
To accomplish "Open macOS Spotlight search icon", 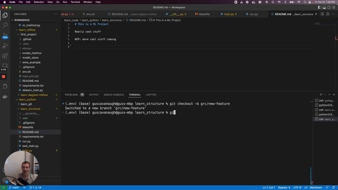I will (x=305, y=2).
